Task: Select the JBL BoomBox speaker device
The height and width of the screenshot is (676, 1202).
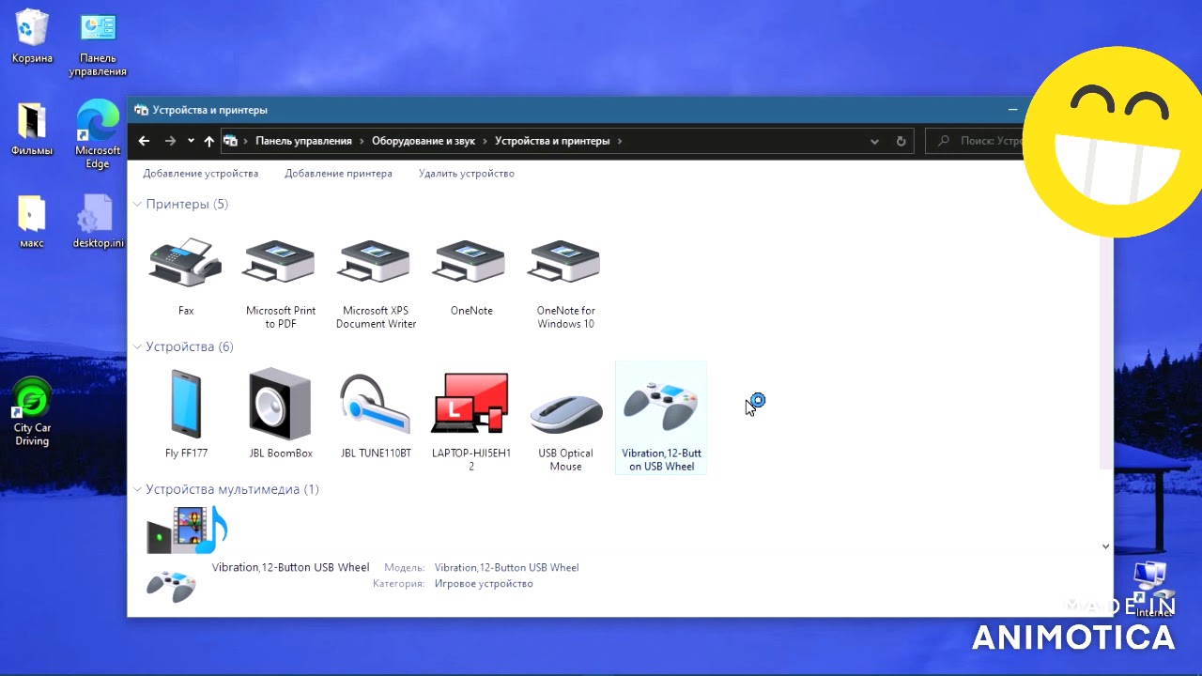Action: click(280, 404)
